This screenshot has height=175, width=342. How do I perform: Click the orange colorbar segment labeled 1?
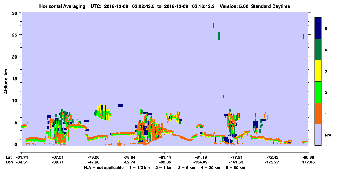[x=318, y=113]
